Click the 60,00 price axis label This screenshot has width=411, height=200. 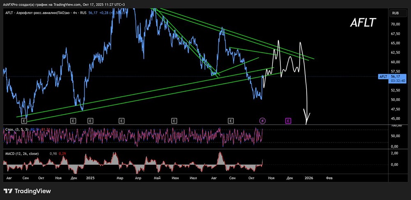tap(395, 62)
